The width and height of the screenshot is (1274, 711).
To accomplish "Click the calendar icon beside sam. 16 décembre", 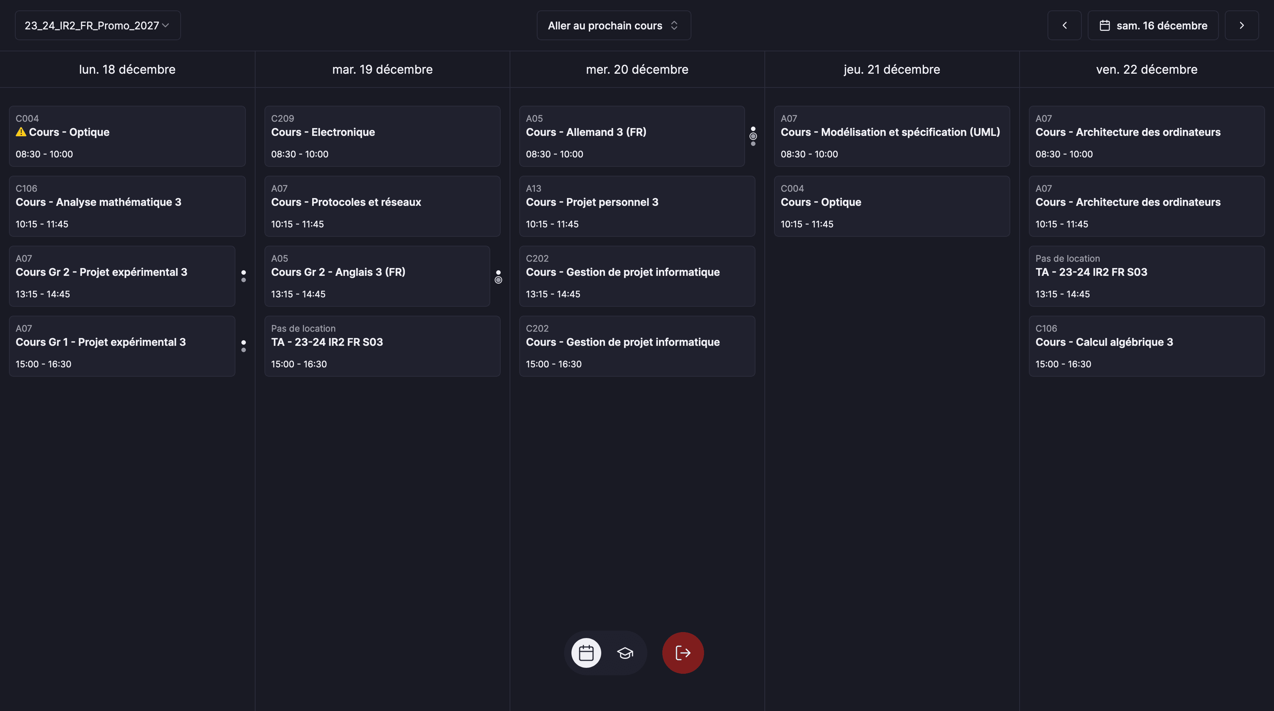I will [x=1105, y=25].
